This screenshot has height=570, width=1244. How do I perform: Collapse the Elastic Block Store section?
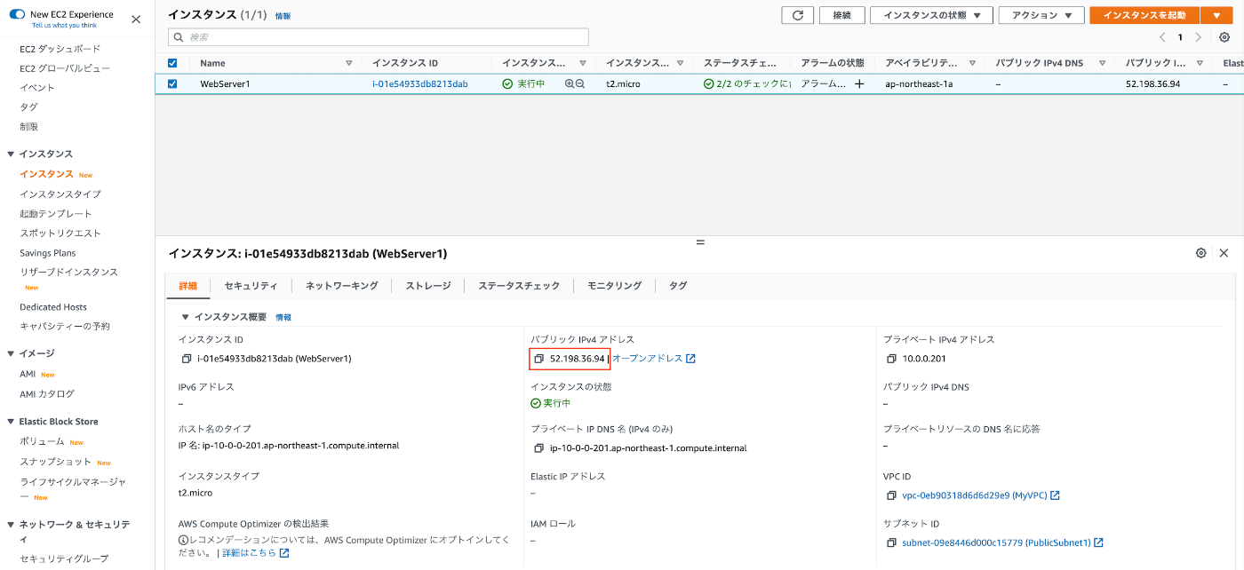tap(11, 422)
